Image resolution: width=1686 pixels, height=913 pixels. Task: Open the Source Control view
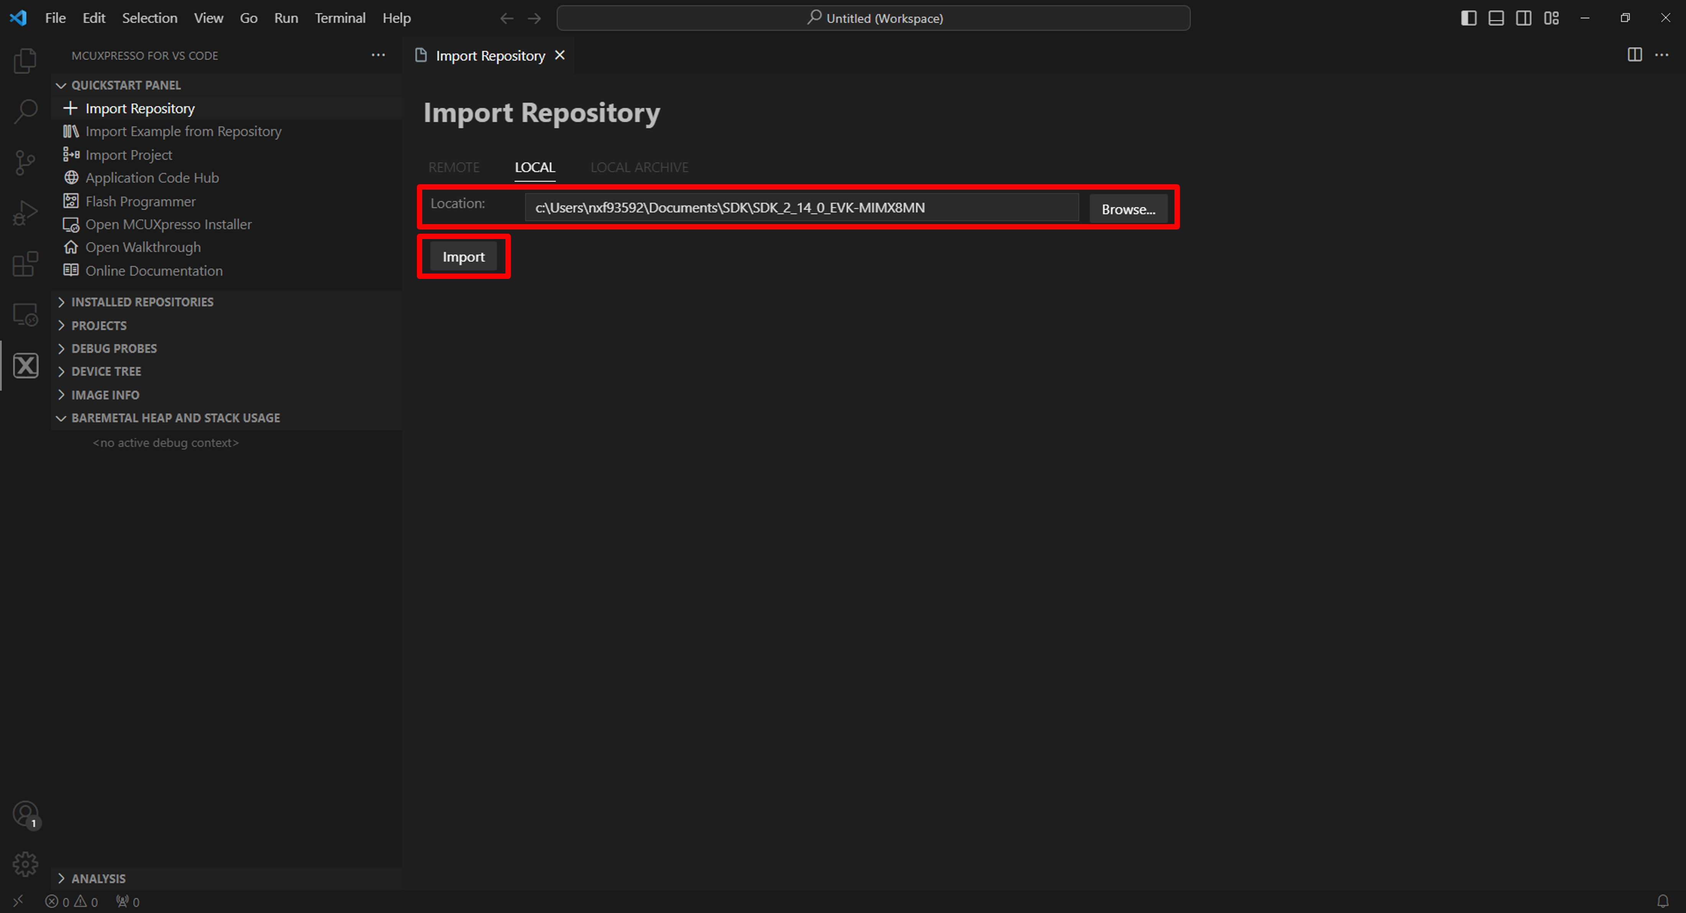click(x=26, y=162)
